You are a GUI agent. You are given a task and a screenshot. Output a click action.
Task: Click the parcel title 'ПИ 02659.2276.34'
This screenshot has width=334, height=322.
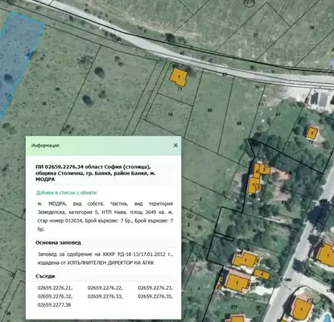click(x=59, y=167)
